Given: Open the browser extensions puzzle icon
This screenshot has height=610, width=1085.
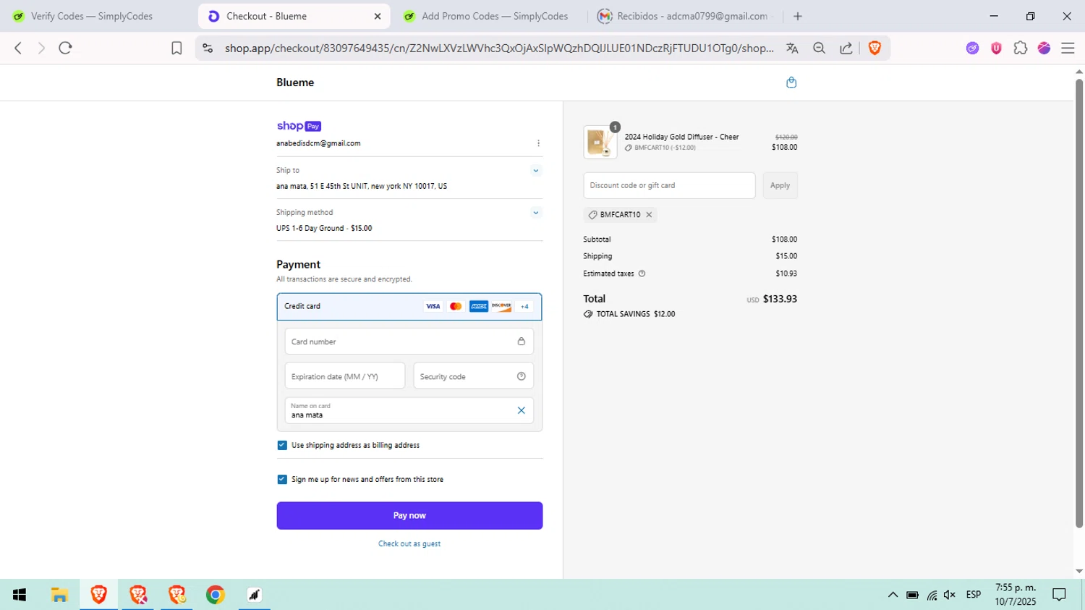Looking at the screenshot, I should pos(1021,48).
